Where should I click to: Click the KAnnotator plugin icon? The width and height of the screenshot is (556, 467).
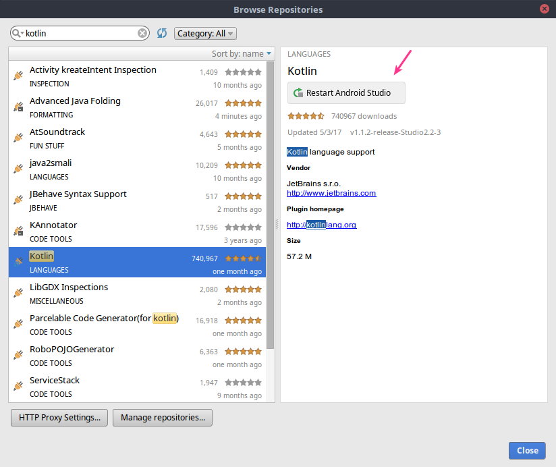[x=18, y=228]
